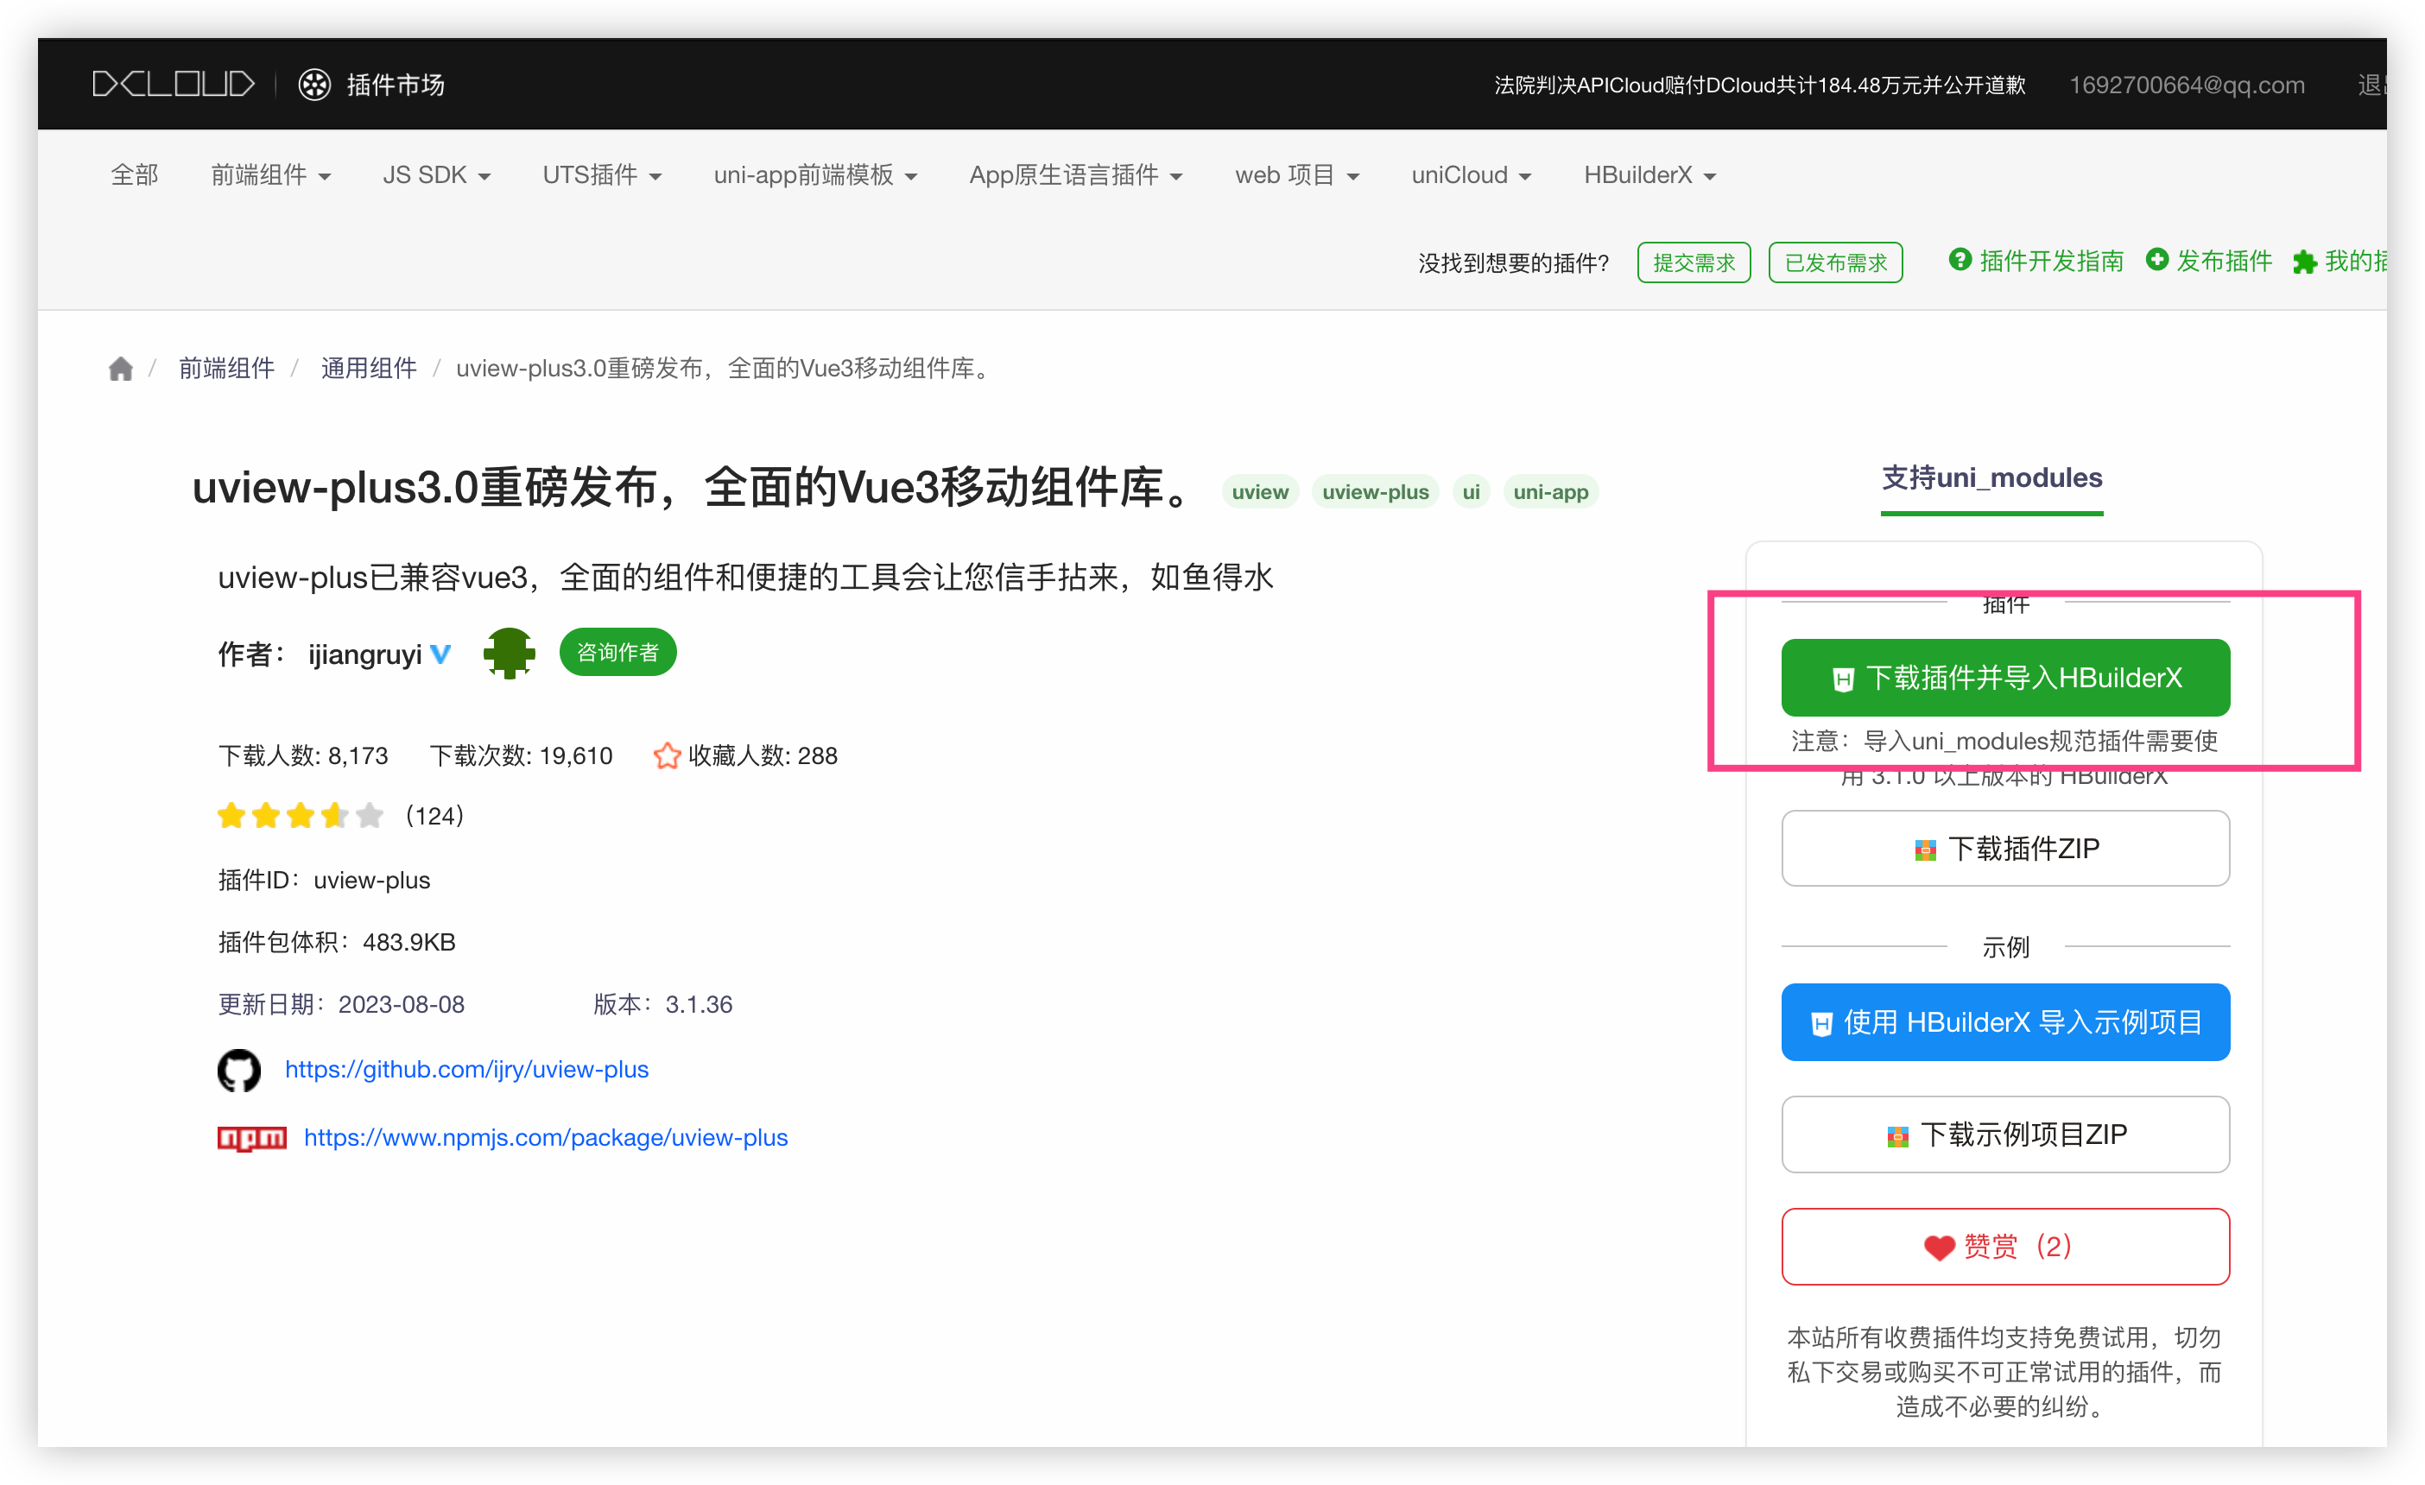The image size is (2425, 1485).
Task: Click 下载插件并导入HBuilderX green button
Action: [x=2004, y=677]
